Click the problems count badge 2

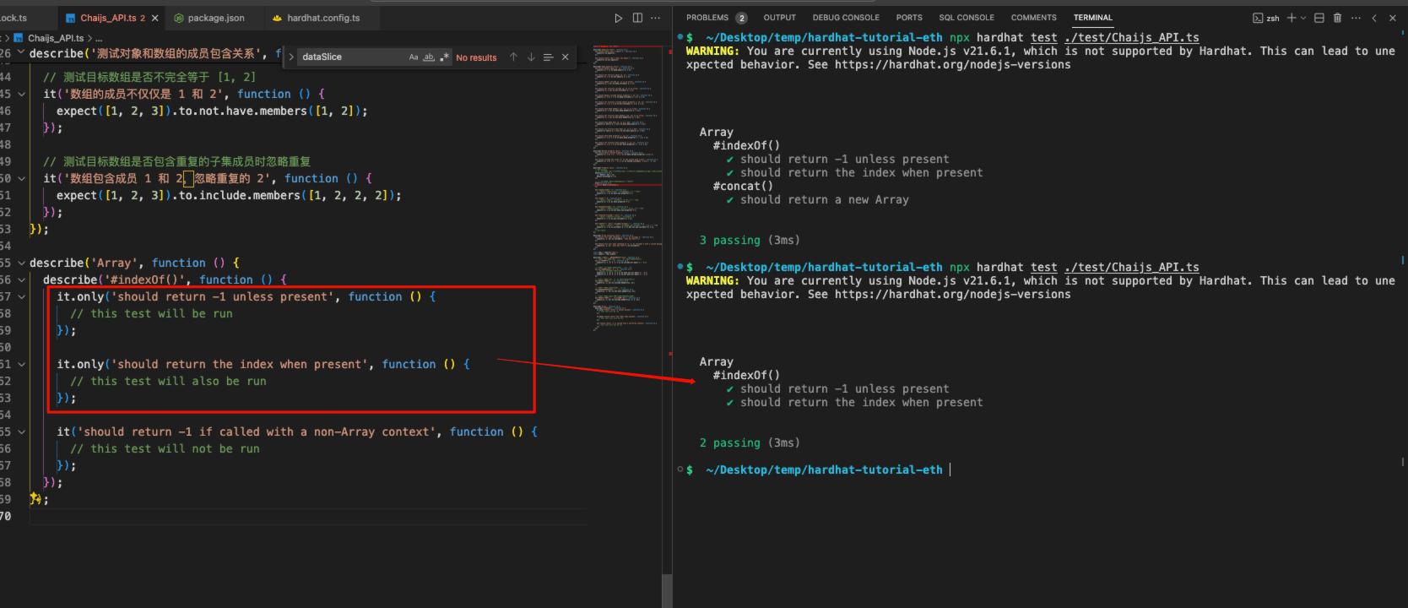click(x=741, y=18)
